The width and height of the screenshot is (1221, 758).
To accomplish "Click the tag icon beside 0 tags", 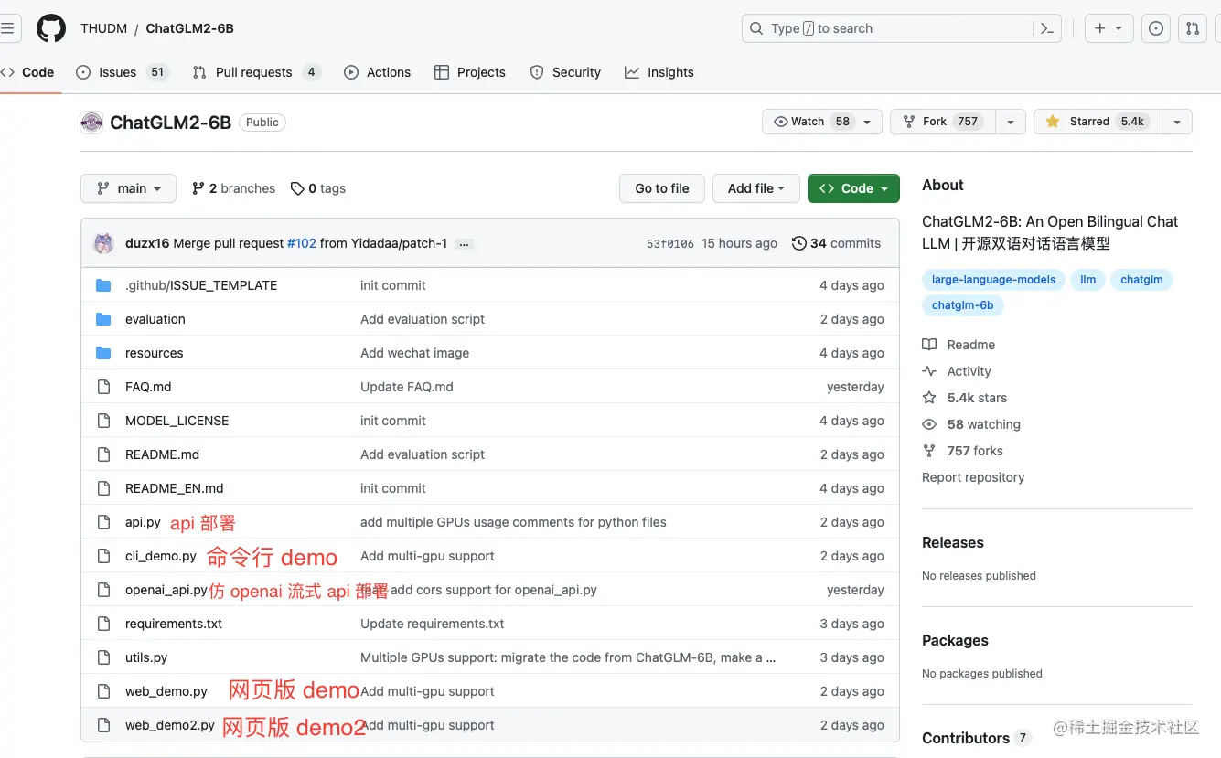I will [x=297, y=188].
